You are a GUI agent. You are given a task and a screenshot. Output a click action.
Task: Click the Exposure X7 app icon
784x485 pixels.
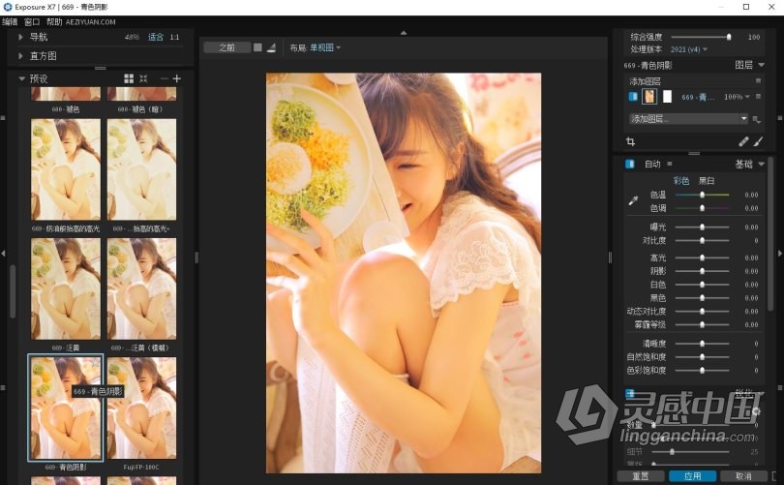7,7
